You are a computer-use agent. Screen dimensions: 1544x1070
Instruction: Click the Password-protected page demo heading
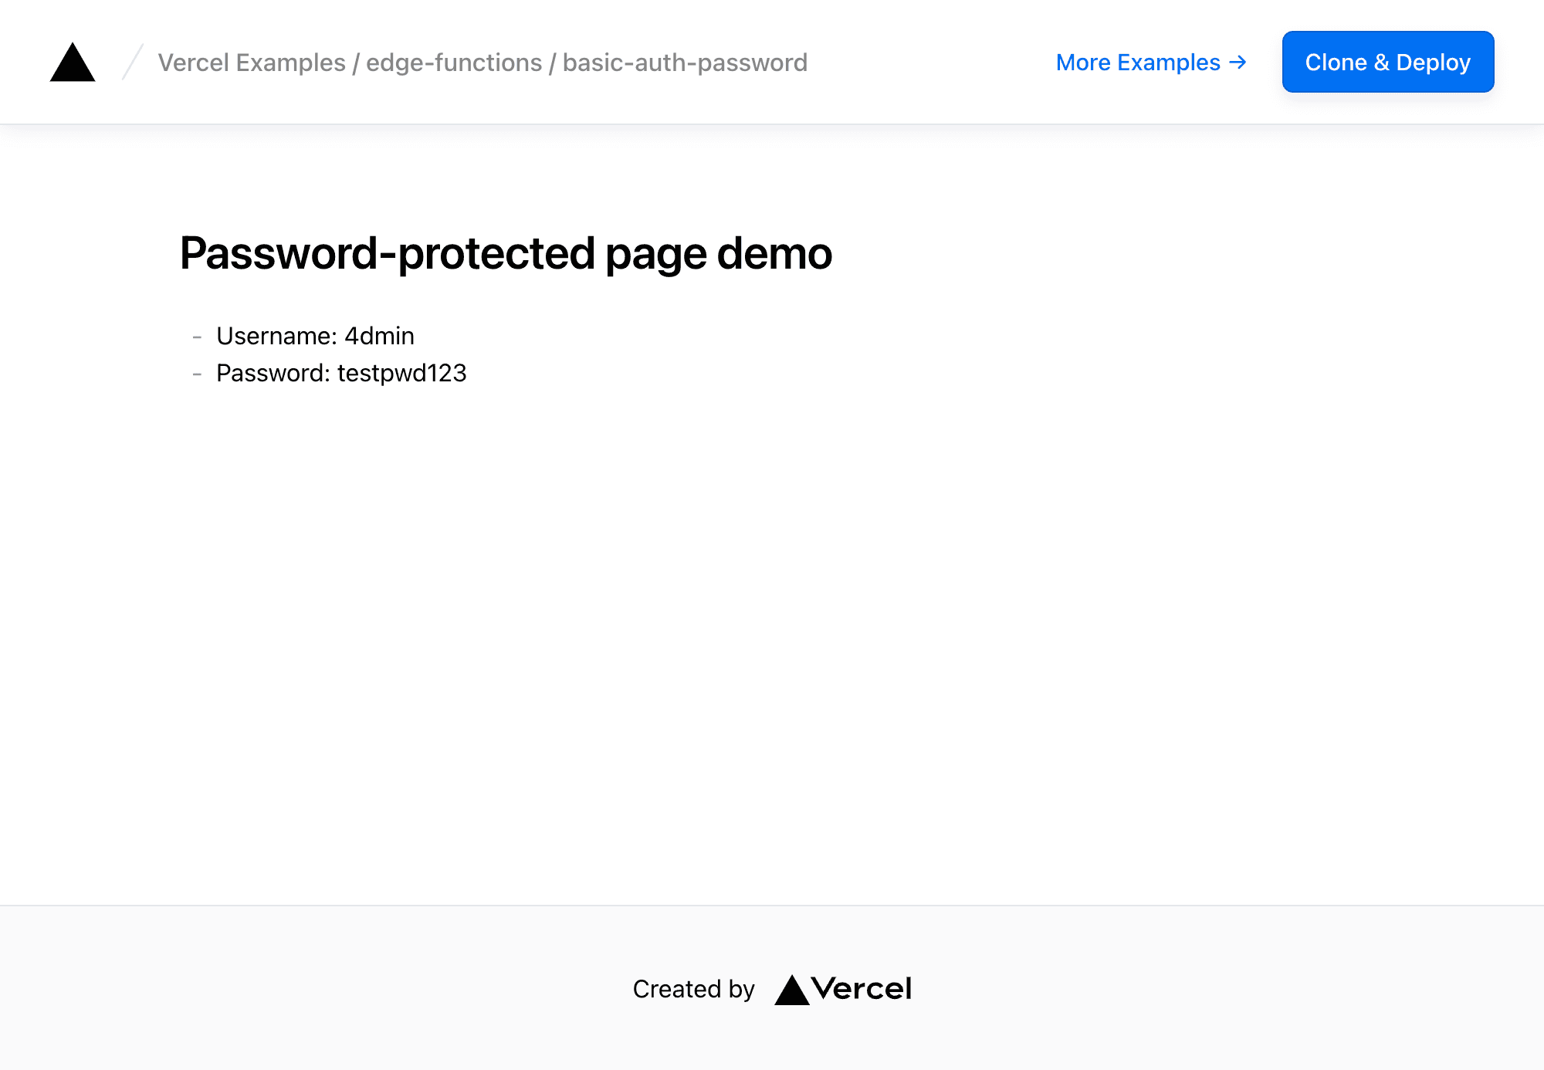(x=506, y=252)
